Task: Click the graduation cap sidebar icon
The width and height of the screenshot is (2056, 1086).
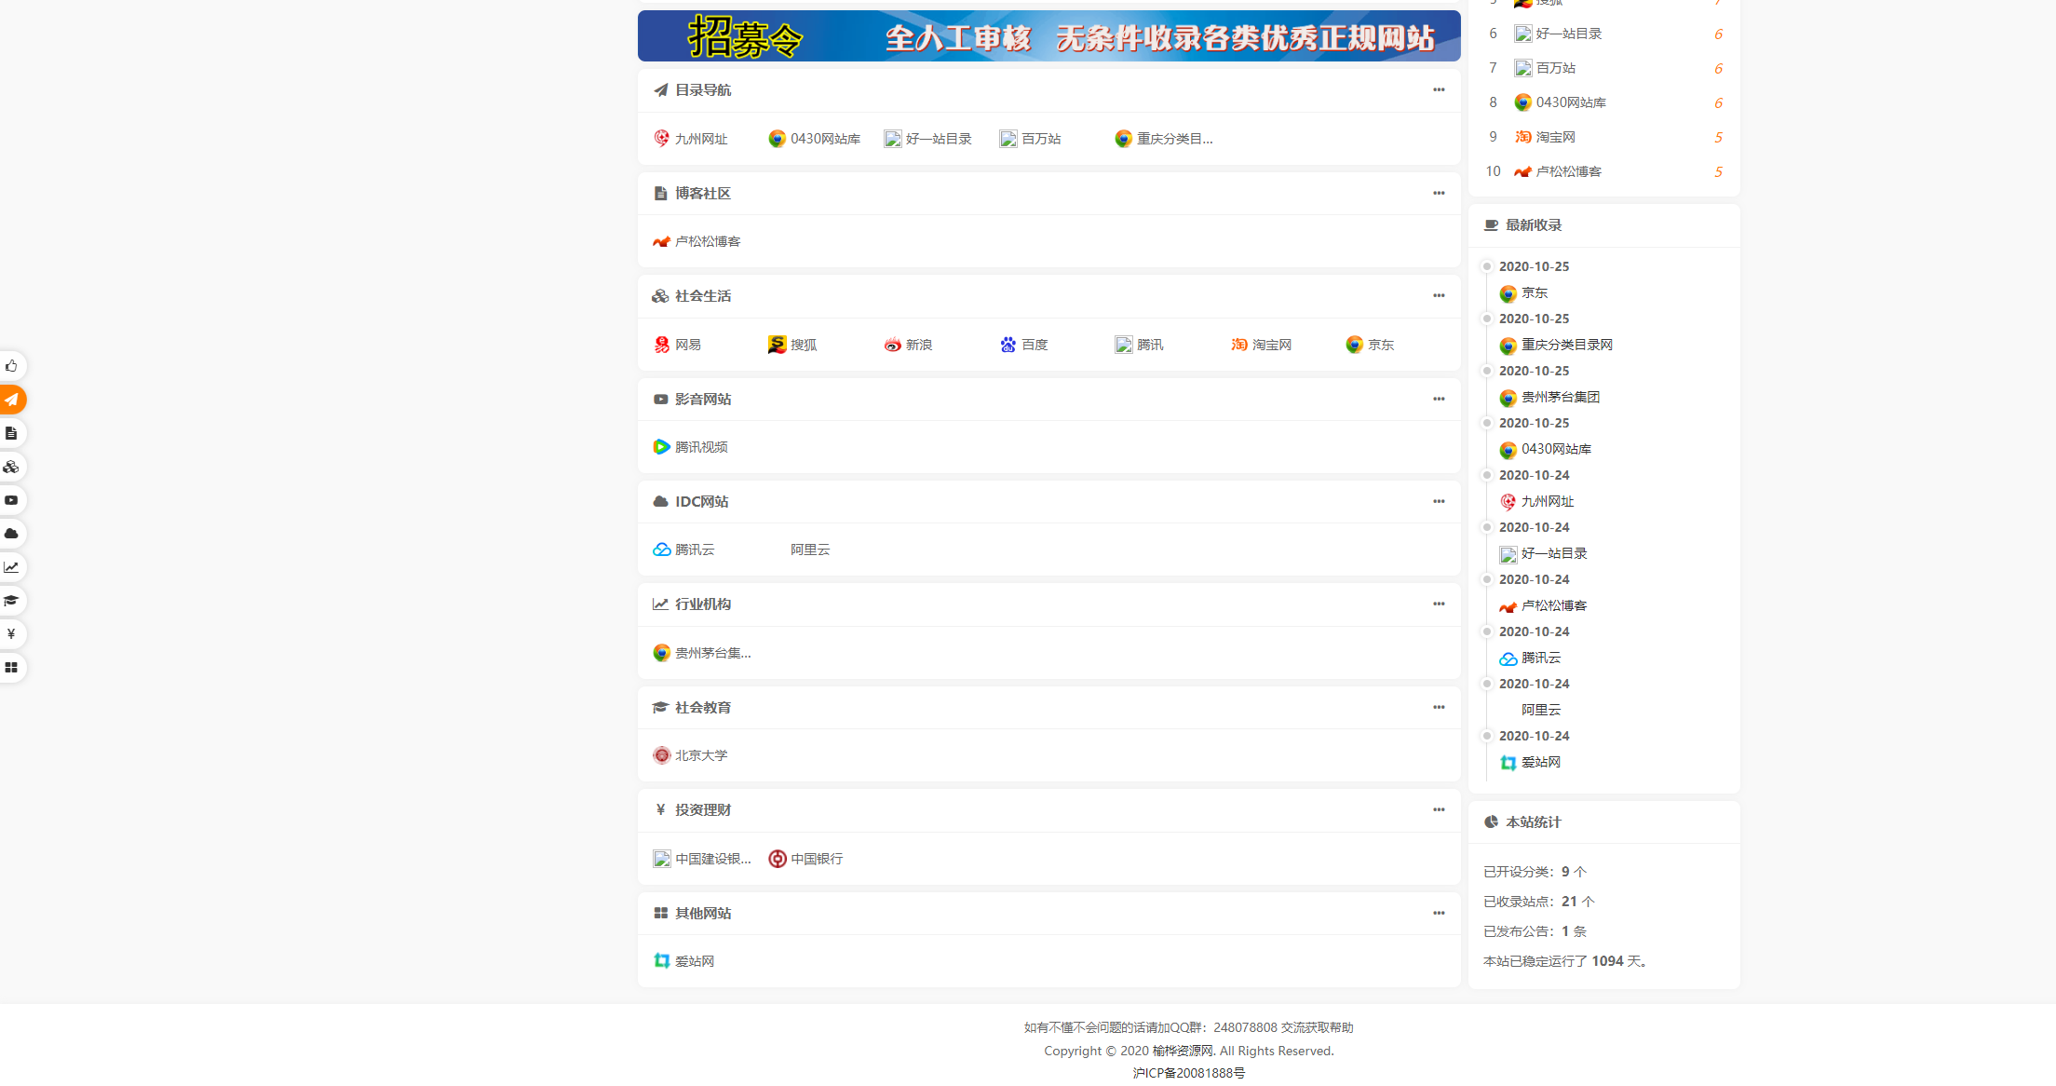Action: (x=11, y=601)
